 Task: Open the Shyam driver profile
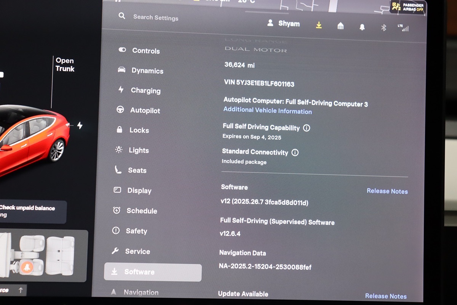pos(284,24)
